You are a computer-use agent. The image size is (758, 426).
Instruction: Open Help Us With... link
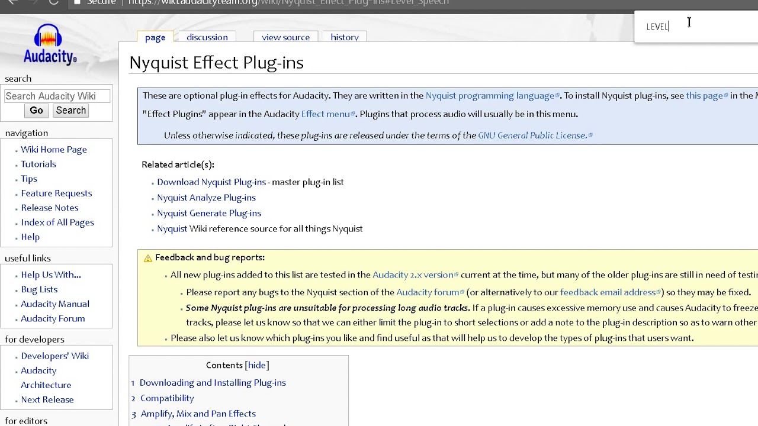click(x=51, y=275)
